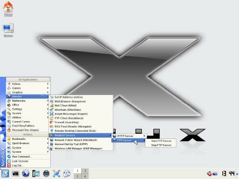The image size is (239, 179).
Task: Expand the HTTP Server submenu arrow
Action: (x=144, y=136)
